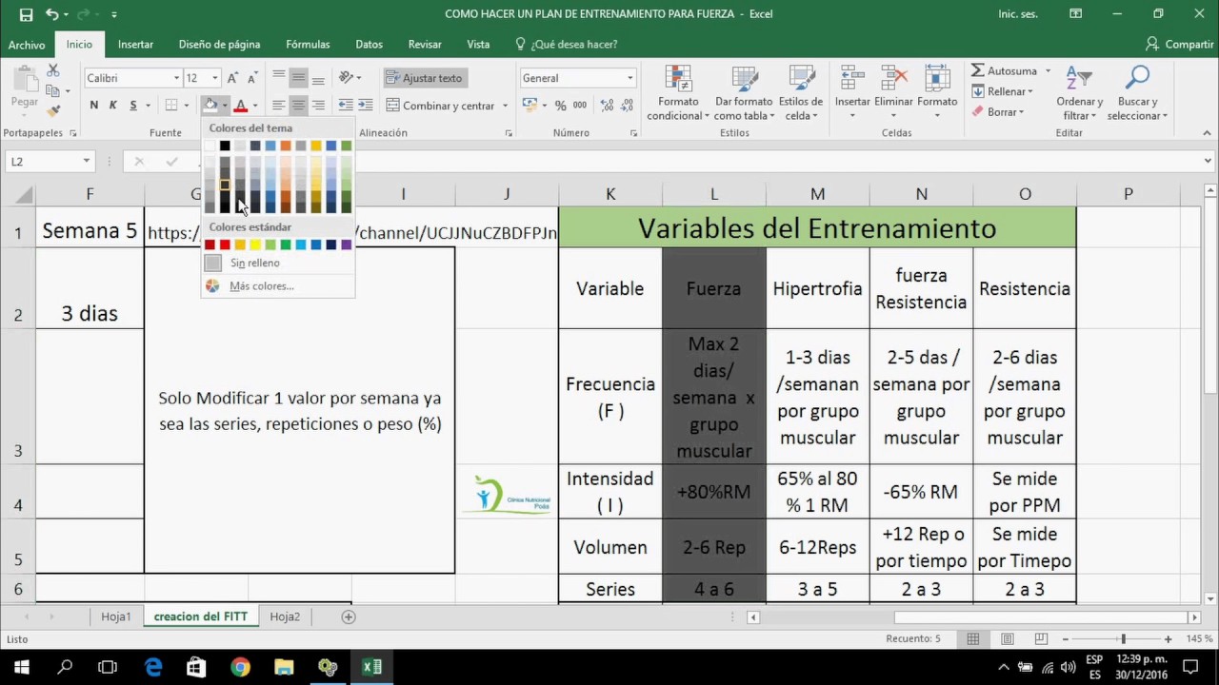
Task: Toggle middle vertical alignment
Action: pos(298,77)
